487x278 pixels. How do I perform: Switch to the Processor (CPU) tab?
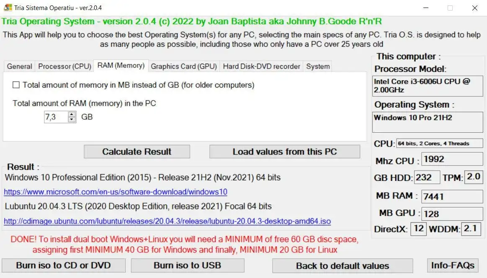click(64, 67)
